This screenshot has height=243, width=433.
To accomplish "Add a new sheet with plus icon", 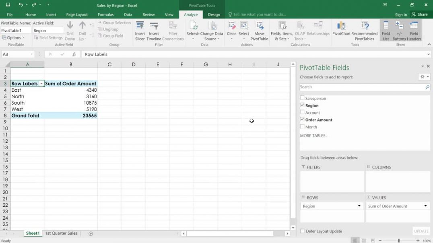I will [x=91, y=233].
